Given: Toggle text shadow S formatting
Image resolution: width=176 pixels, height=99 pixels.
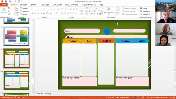Looking at the screenshot, I should coord(41,13).
